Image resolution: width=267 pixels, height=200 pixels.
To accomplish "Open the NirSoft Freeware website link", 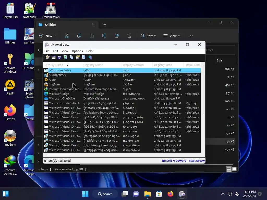I will click(x=184, y=161).
